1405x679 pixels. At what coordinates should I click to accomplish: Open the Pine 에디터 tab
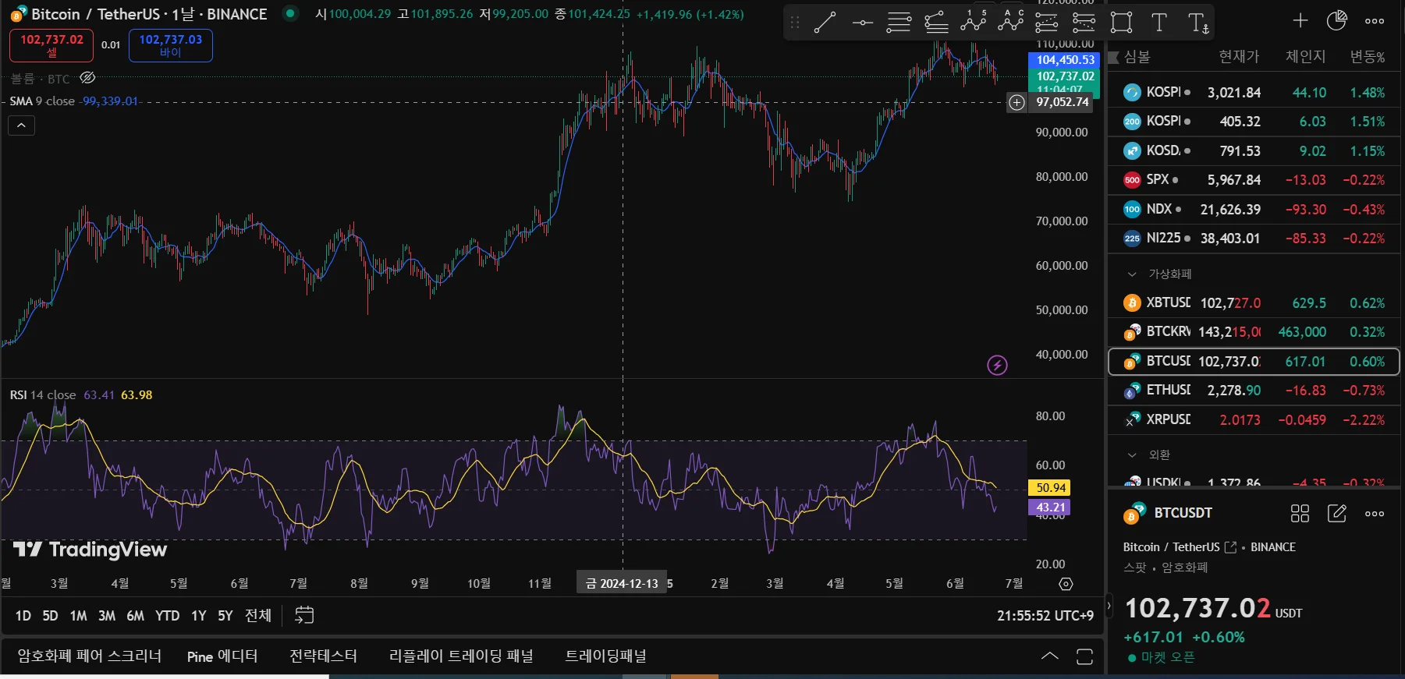pyautogui.click(x=222, y=656)
